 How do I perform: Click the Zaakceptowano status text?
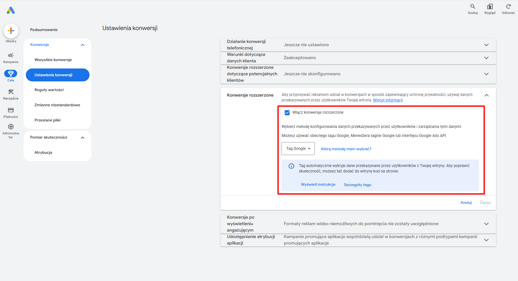tap(300, 58)
